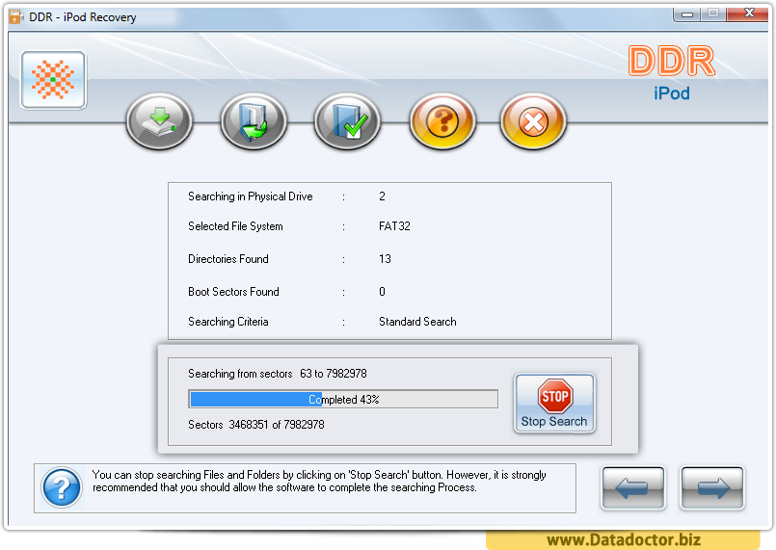Click 'Searching Criteria' label

pyautogui.click(x=228, y=322)
